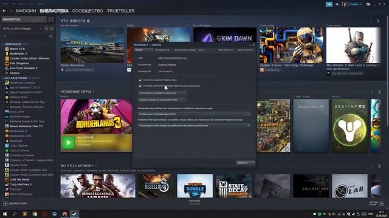Image resolution: width=389 pixels, height=218 pixels.
Task: Click 'Загрузки' downloads link at bottom
Action: [x=194, y=201]
